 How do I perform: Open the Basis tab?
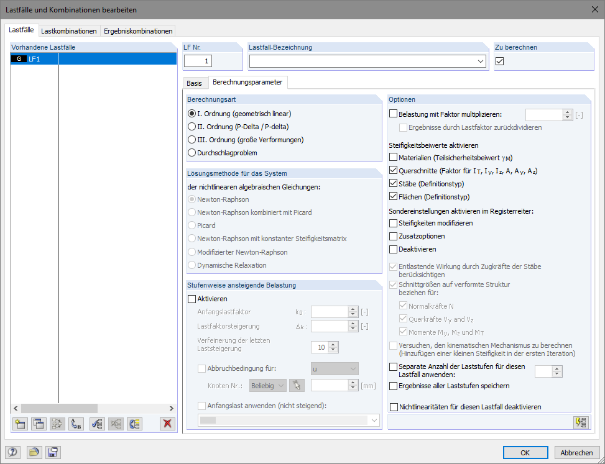point(195,82)
